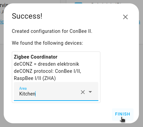143x127 pixels.
Task: Click the partially hidden link at left edge
Action: tap(2, 22)
